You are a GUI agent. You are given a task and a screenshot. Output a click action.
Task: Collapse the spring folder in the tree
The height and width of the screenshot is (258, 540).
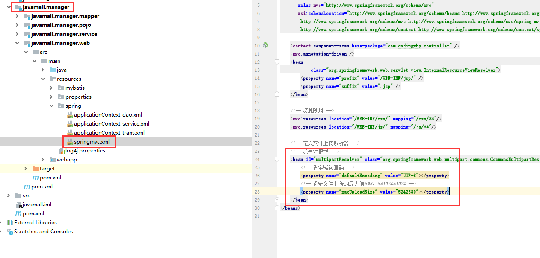coord(51,106)
